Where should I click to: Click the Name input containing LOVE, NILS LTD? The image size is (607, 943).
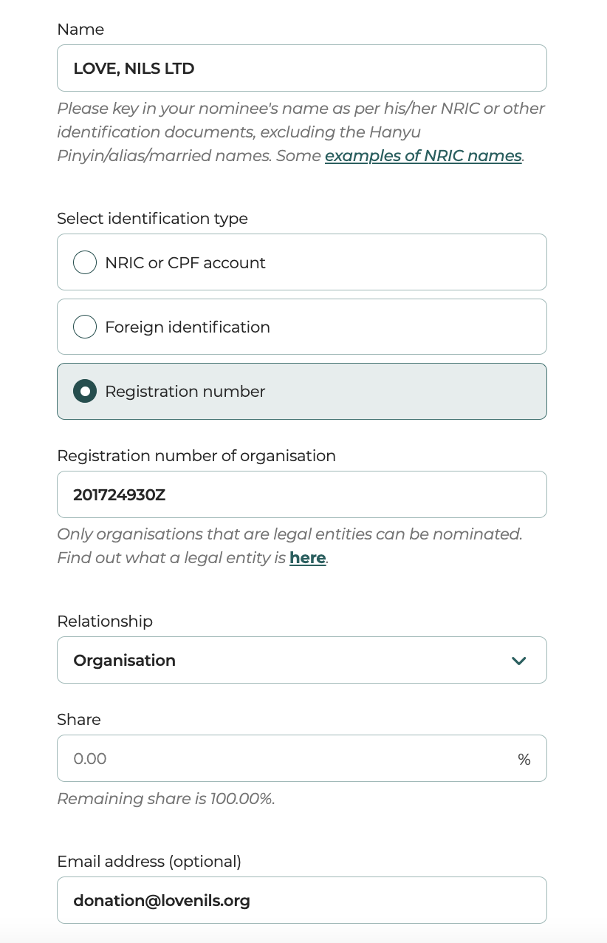[301, 68]
